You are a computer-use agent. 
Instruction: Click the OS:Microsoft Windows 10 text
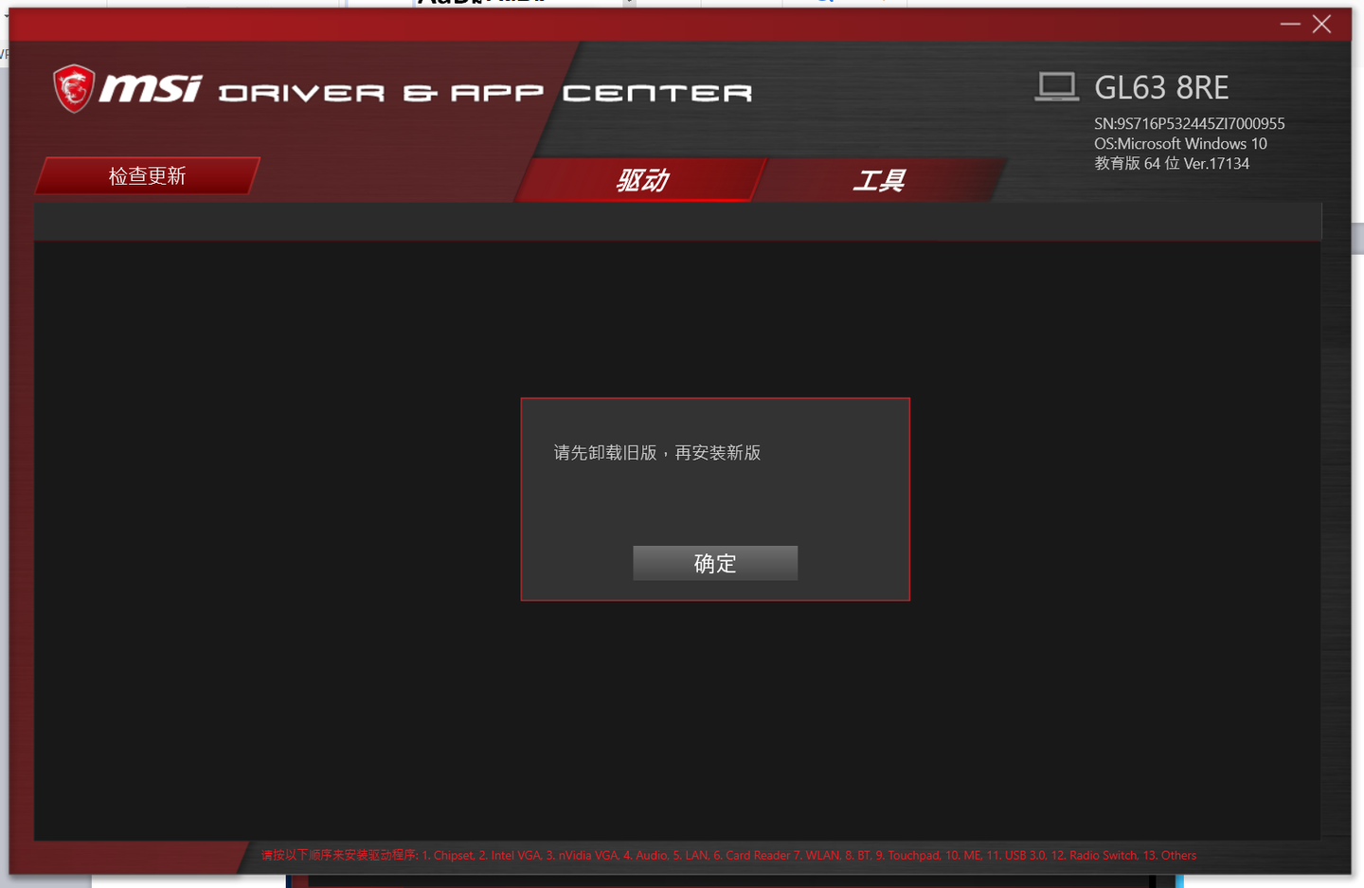coord(1180,143)
